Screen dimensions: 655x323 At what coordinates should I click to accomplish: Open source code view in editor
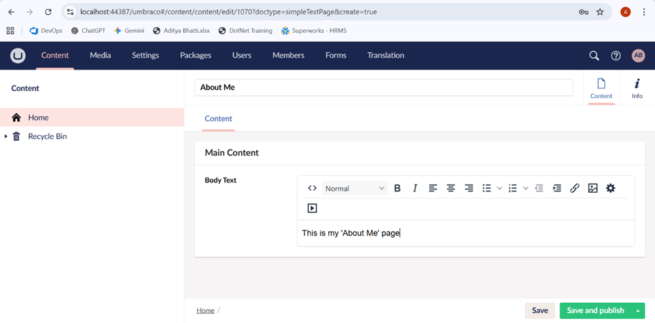(312, 188)
